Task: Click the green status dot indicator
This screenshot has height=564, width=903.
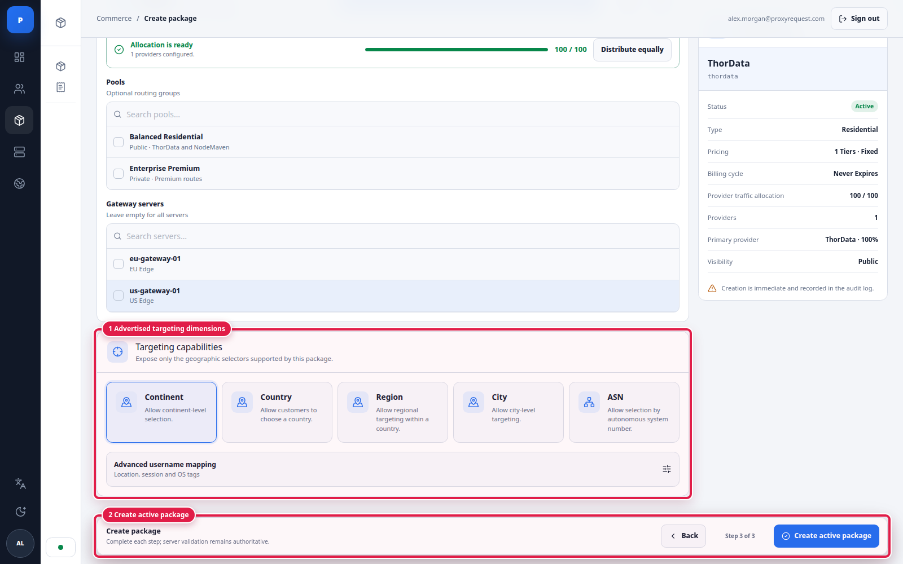Action: (61, 547)
